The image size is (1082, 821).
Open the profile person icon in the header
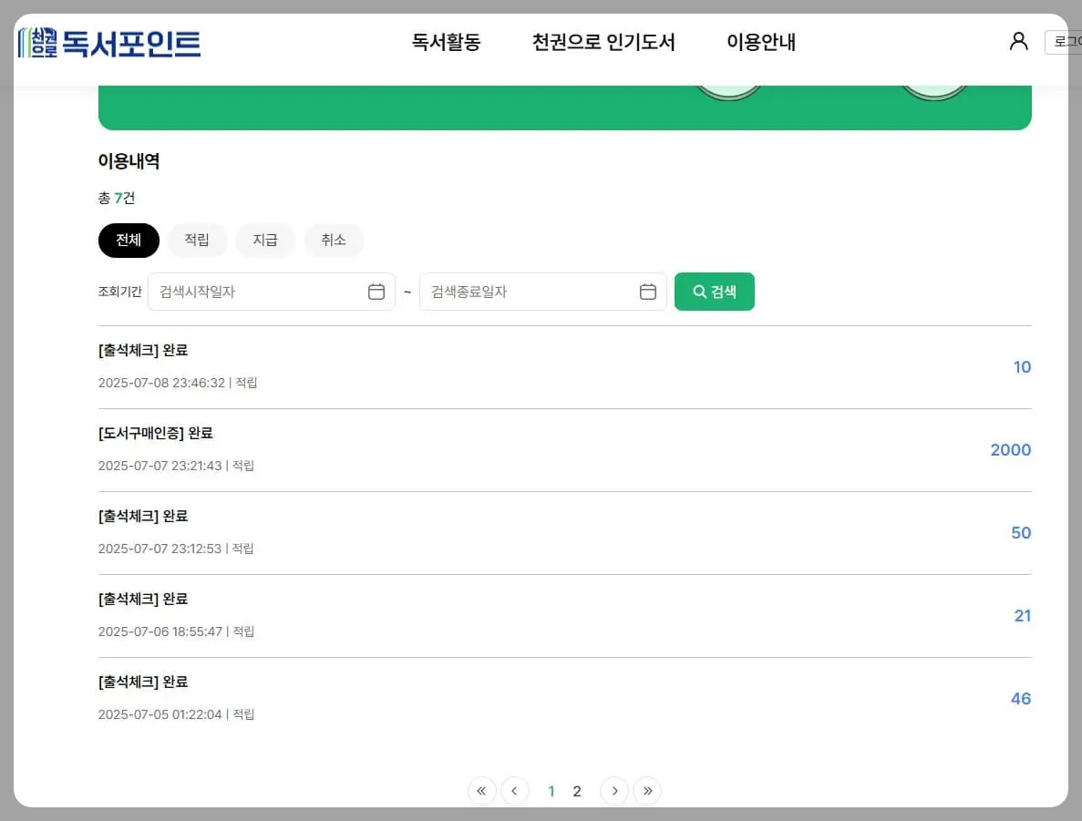1018,41
